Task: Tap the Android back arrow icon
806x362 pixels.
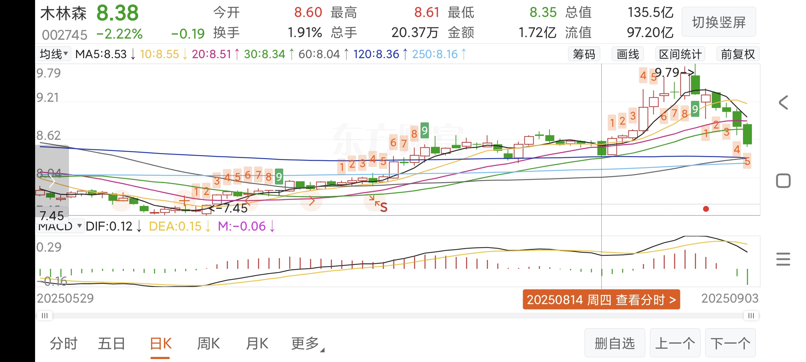Action: tap(783, 103)
